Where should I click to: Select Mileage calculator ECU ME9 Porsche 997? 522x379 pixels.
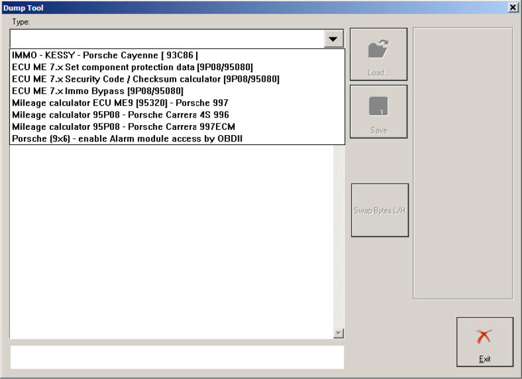120,103
